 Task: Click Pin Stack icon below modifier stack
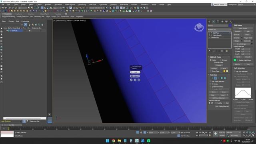(x=210, y=51)
